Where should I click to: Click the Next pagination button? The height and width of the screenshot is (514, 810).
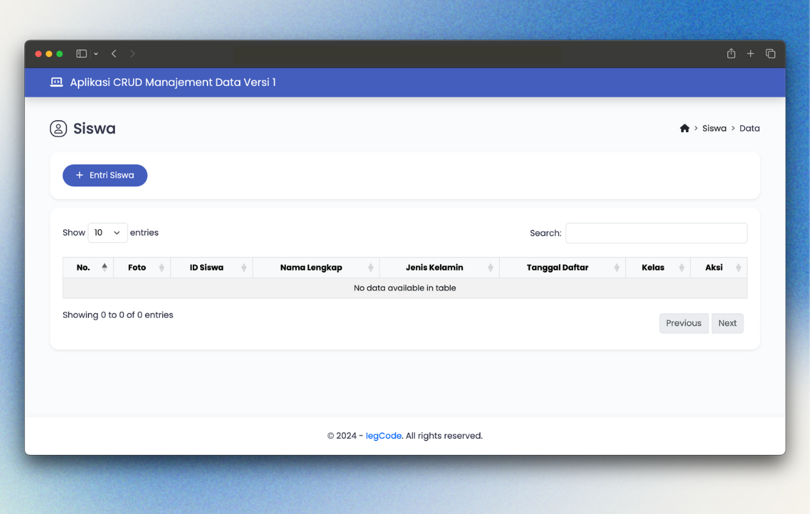click(727, 323)
